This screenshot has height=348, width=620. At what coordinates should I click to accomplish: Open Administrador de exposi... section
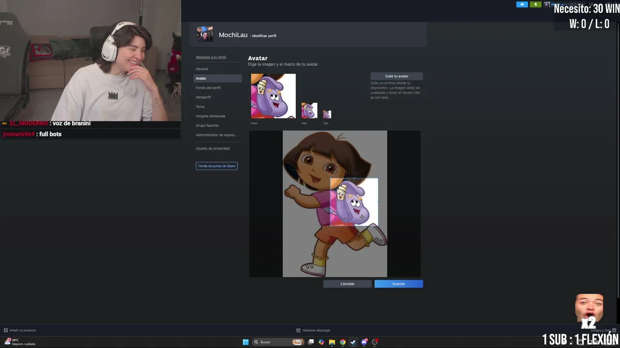(x=217, y=135)
